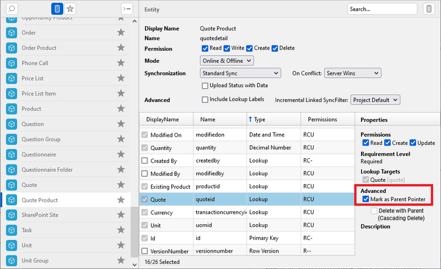Uncheck the Delete permission checkbox
The height and width of the screenshot is (269, 441).
coord(275,49)
